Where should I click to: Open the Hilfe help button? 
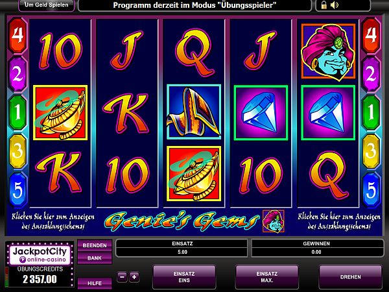point(95,284)
